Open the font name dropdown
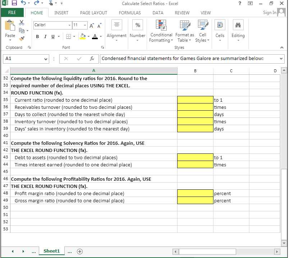This screenshot has height=258, width=290. click(69, 26)
